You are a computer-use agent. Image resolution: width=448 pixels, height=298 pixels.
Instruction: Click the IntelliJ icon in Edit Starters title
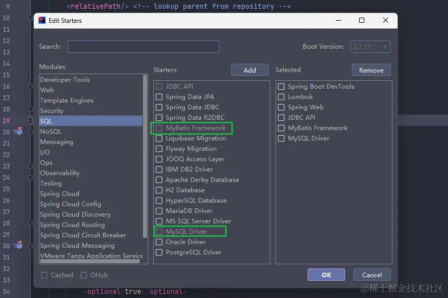(x=42, y=20)
